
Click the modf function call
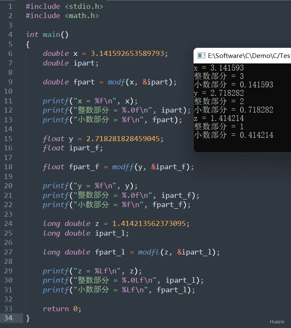point(142,82)
